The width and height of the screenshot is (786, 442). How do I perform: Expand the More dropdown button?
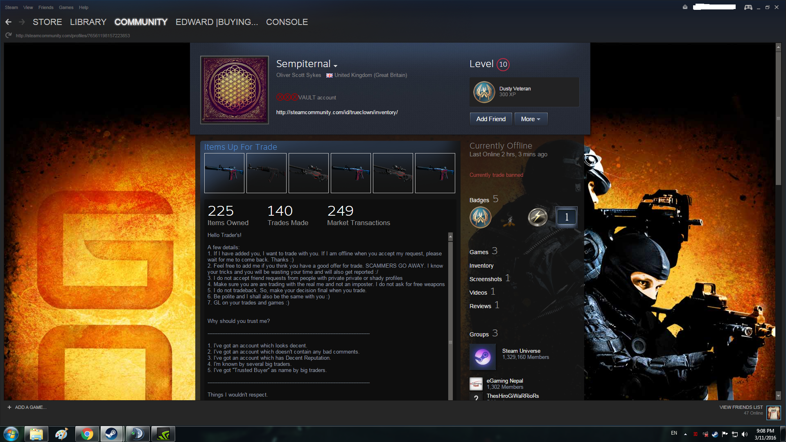pyautogui.click(x=531, y=119)
